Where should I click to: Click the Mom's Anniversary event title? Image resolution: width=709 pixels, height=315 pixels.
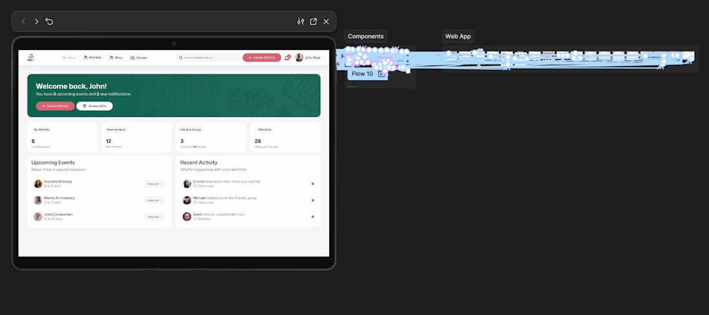click(59, 197)
